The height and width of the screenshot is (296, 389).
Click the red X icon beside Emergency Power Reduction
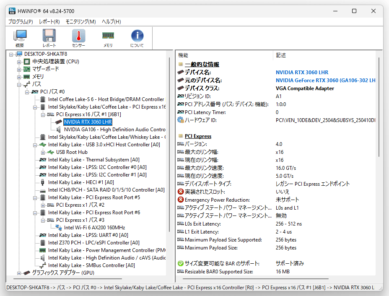tap(181, 200)
